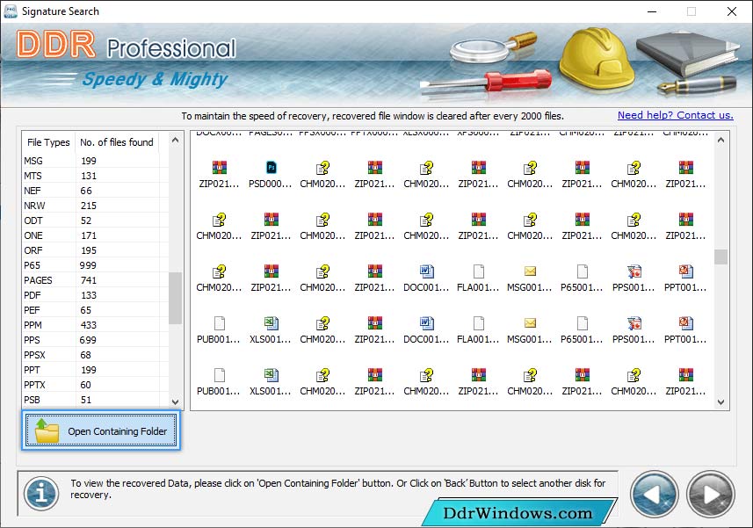Minimize the Signature Search window

pos(652,11)
